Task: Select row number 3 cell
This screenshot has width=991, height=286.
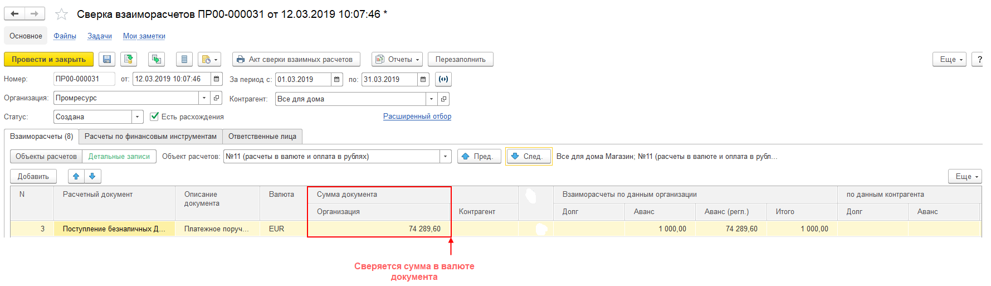Action: point(32,229)
